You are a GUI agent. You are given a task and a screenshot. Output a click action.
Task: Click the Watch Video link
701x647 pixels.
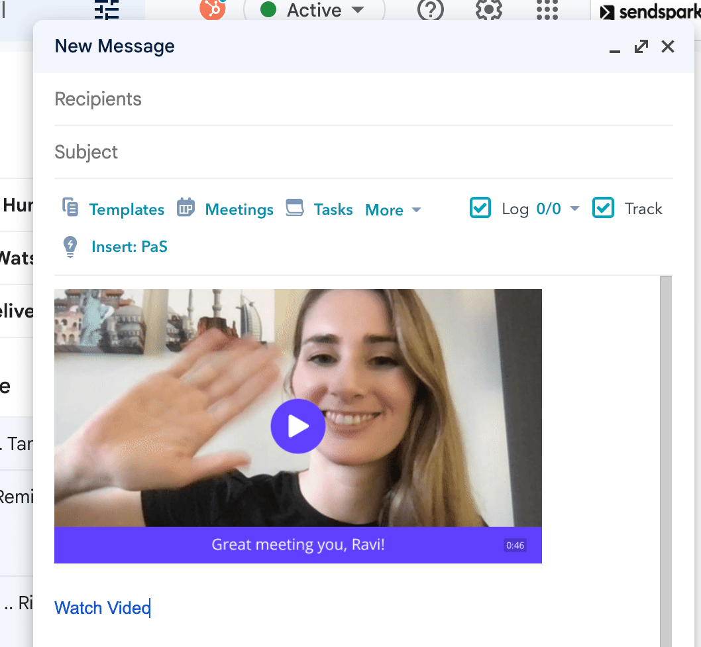coord(102,608)
